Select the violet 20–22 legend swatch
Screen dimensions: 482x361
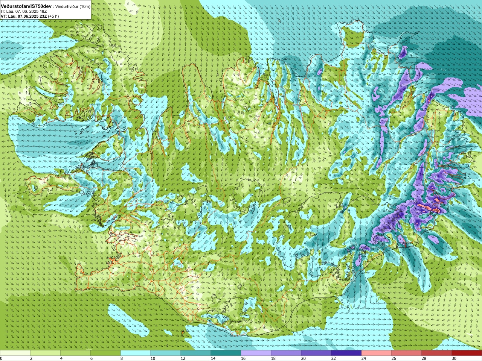tap(316, 353)
